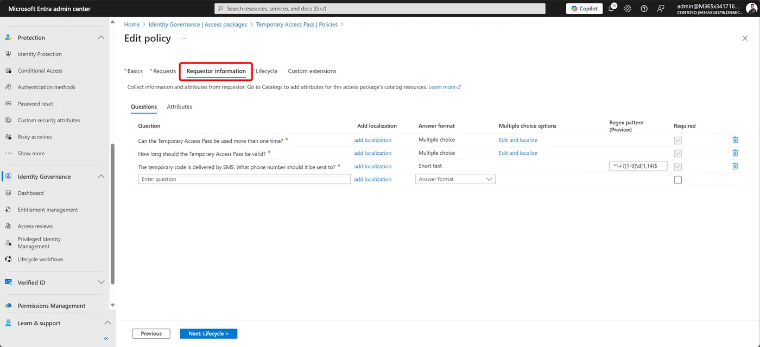Open the settings gear icon

(x=628, y=9)
